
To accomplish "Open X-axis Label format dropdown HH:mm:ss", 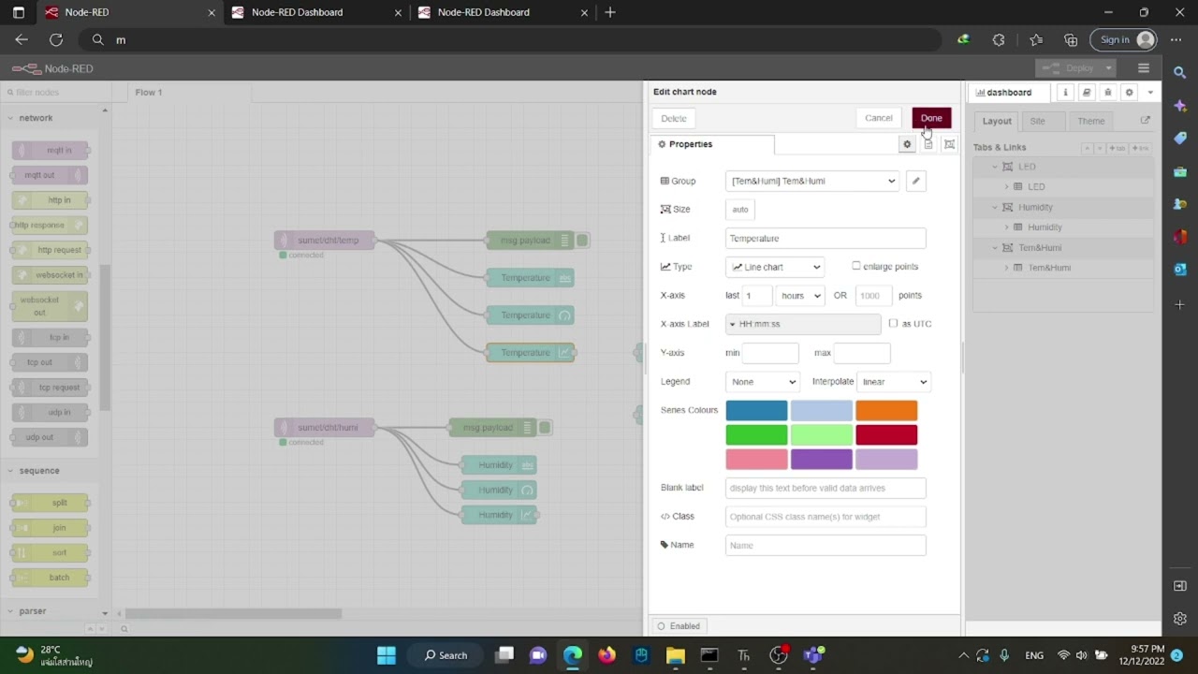I will [803, 324].
